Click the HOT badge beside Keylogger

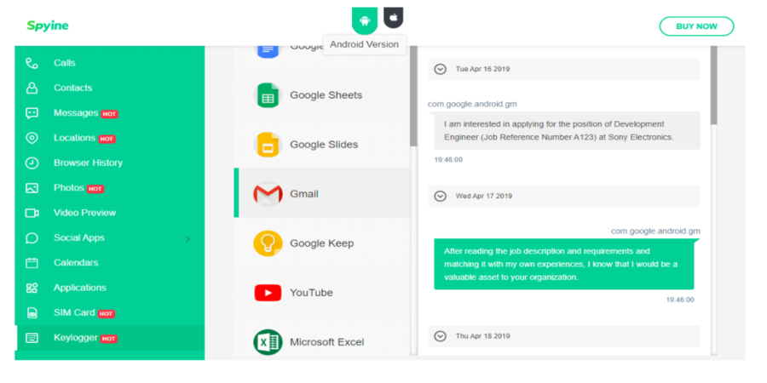click(108, 339)
